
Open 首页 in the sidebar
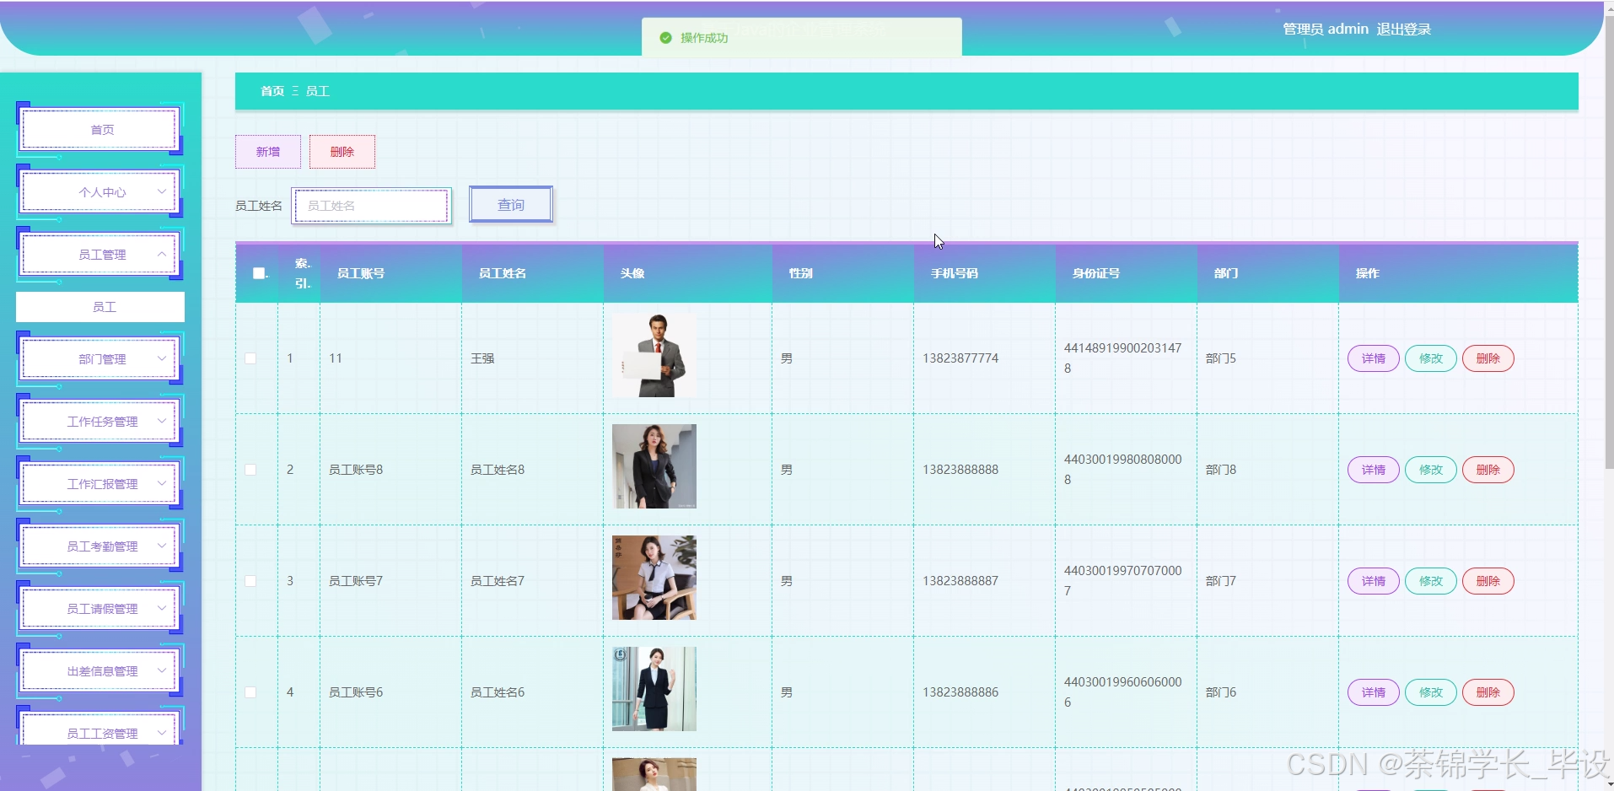coord(100,130)
